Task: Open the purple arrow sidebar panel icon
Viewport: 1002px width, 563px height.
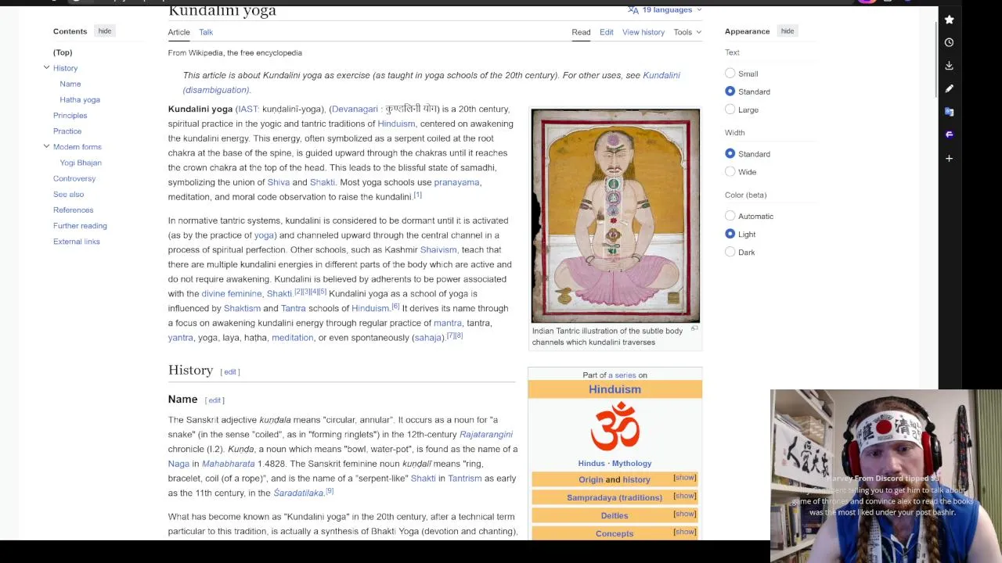Action: coord(949,134)
